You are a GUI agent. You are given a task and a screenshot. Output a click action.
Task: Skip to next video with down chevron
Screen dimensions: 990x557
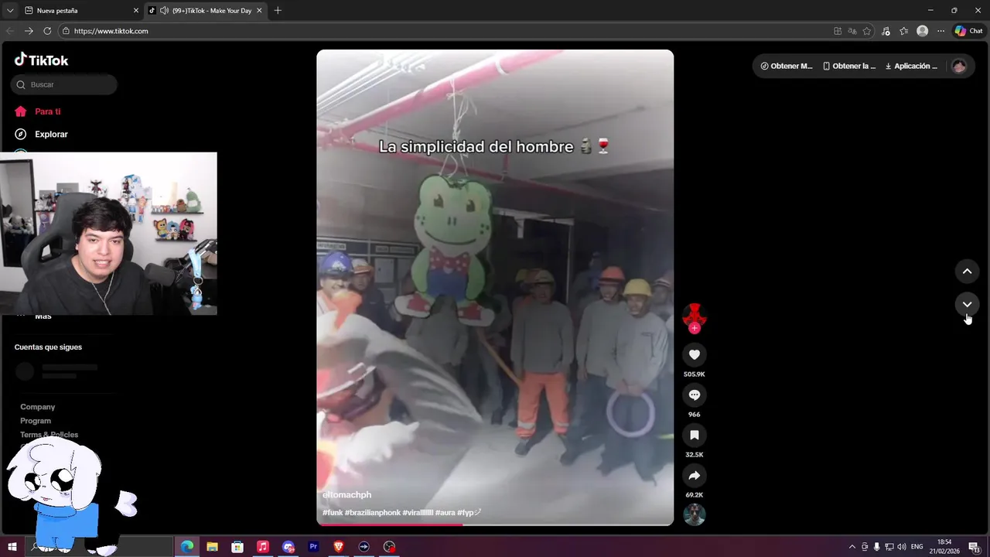coord(967,304)
